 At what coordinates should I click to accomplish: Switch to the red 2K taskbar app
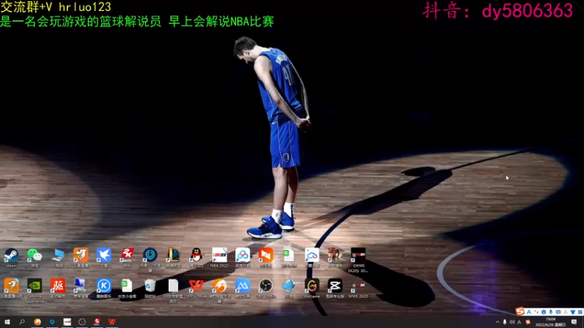point(97,321)
